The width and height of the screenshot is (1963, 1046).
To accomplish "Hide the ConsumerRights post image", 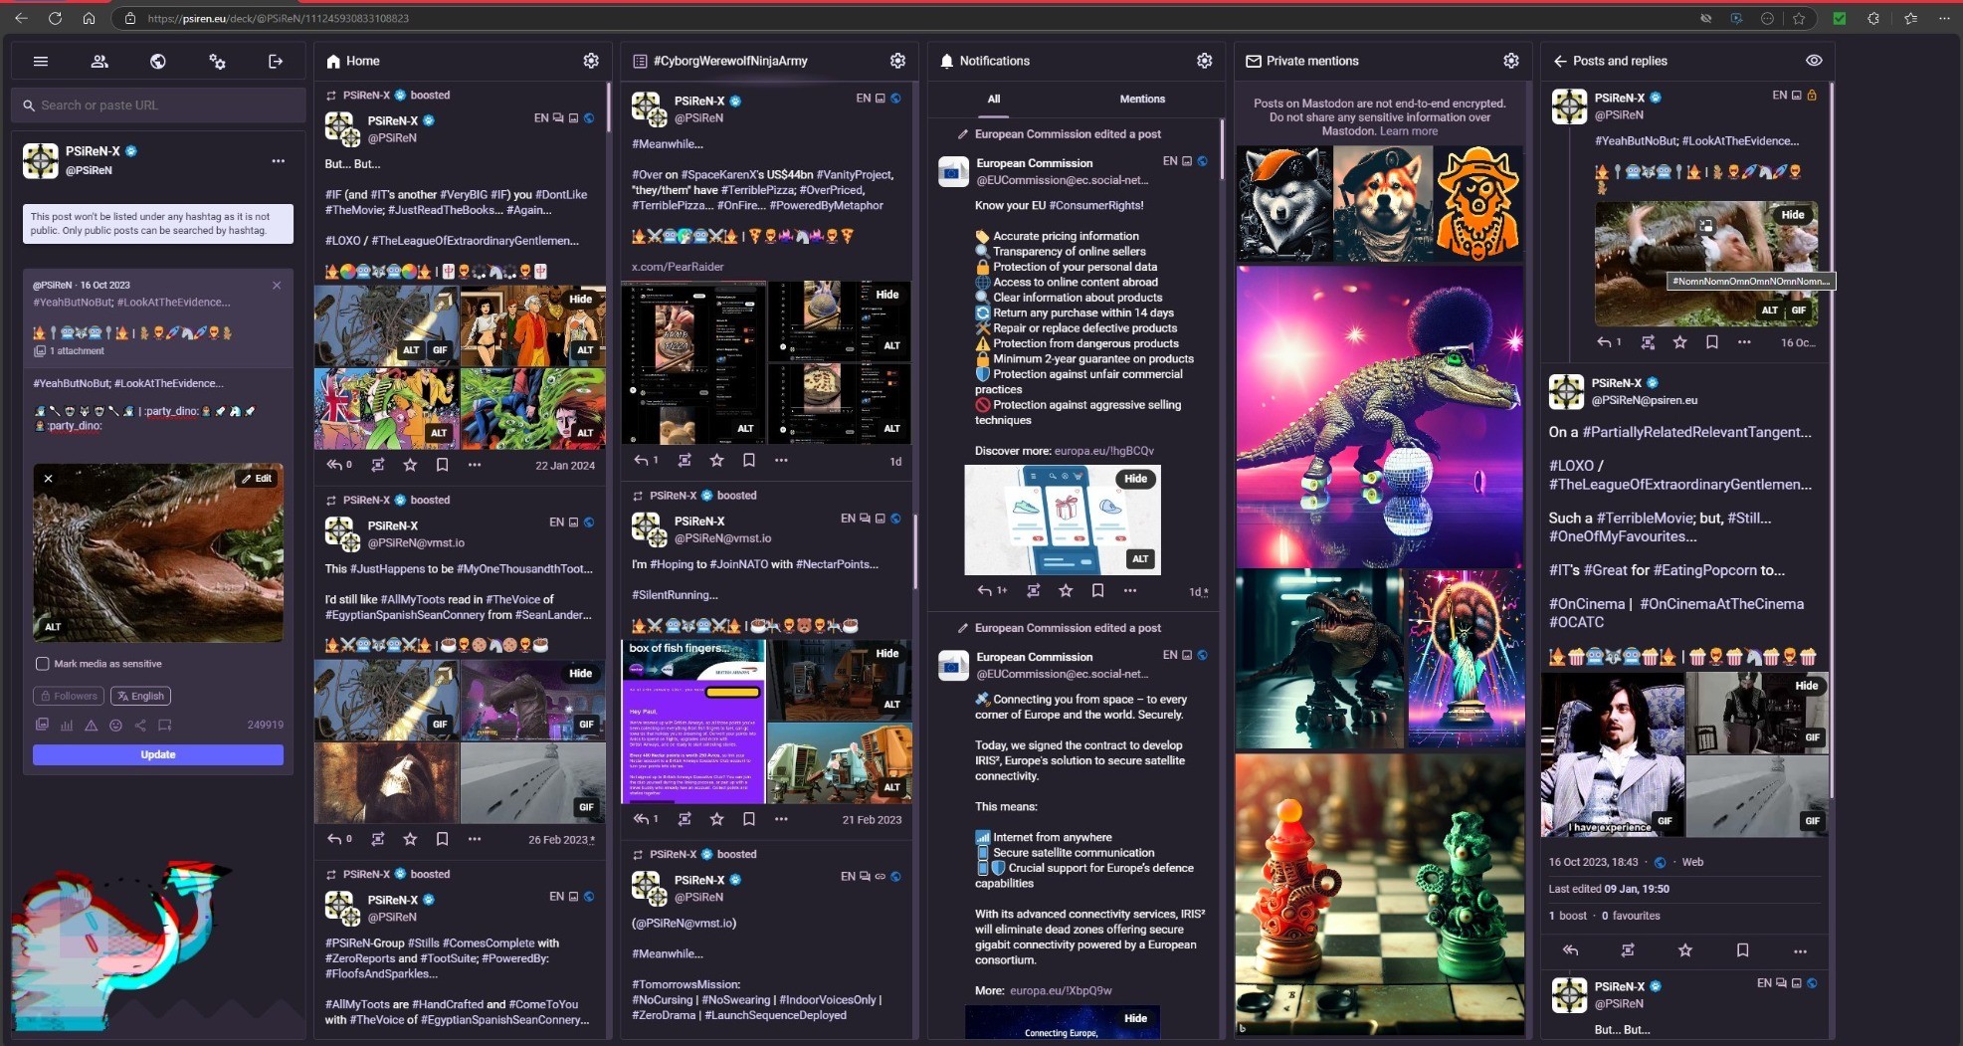I will point(1135,479).
